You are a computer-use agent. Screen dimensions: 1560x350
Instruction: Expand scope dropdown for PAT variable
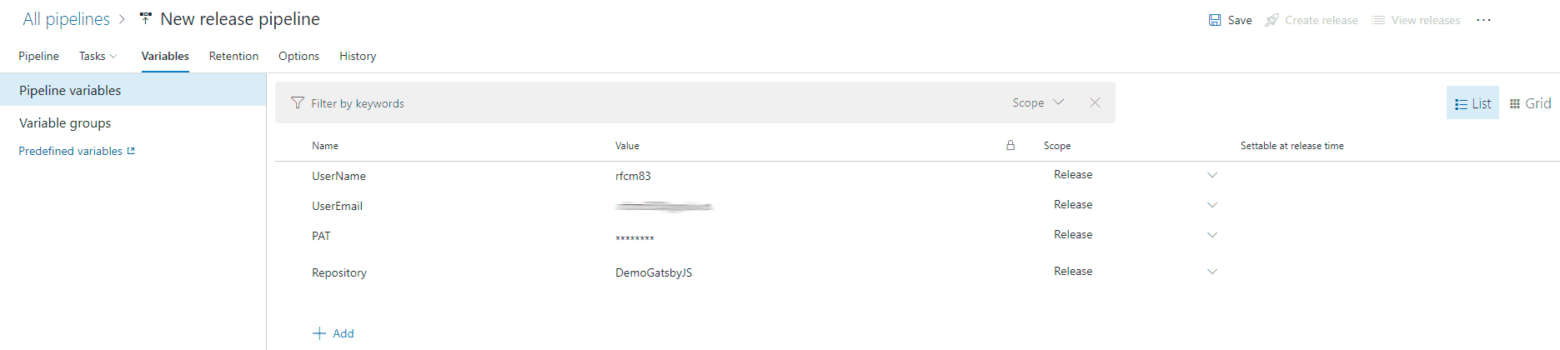tap(1212, 235)
